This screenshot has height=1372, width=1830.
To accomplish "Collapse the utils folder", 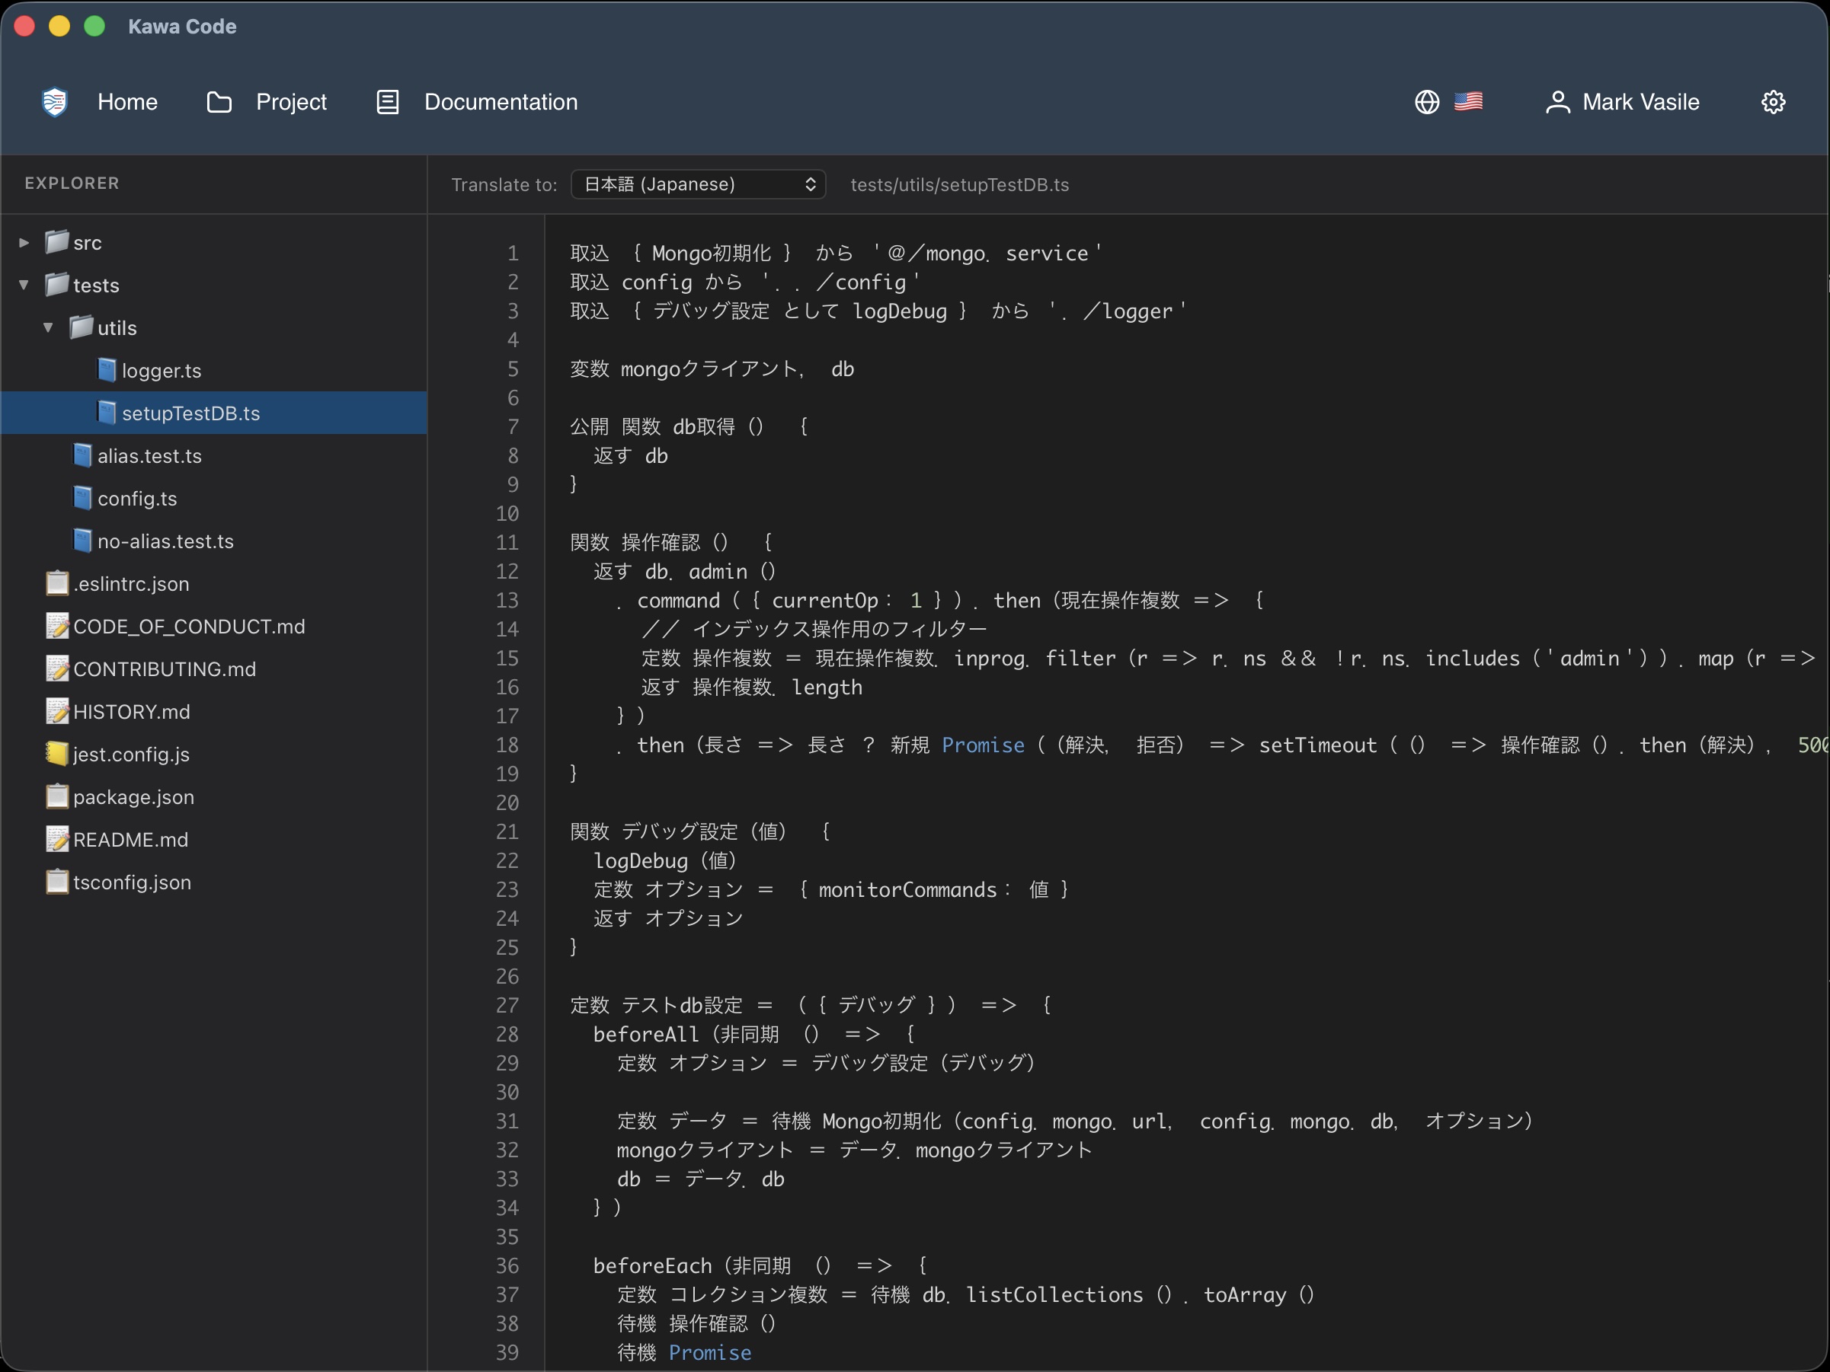I will pos(49,327).
